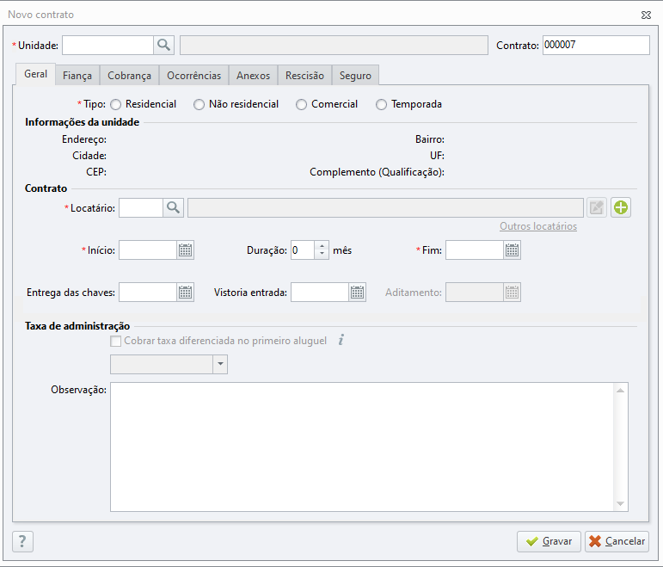Select the Comercial contract type

point(301,104)
